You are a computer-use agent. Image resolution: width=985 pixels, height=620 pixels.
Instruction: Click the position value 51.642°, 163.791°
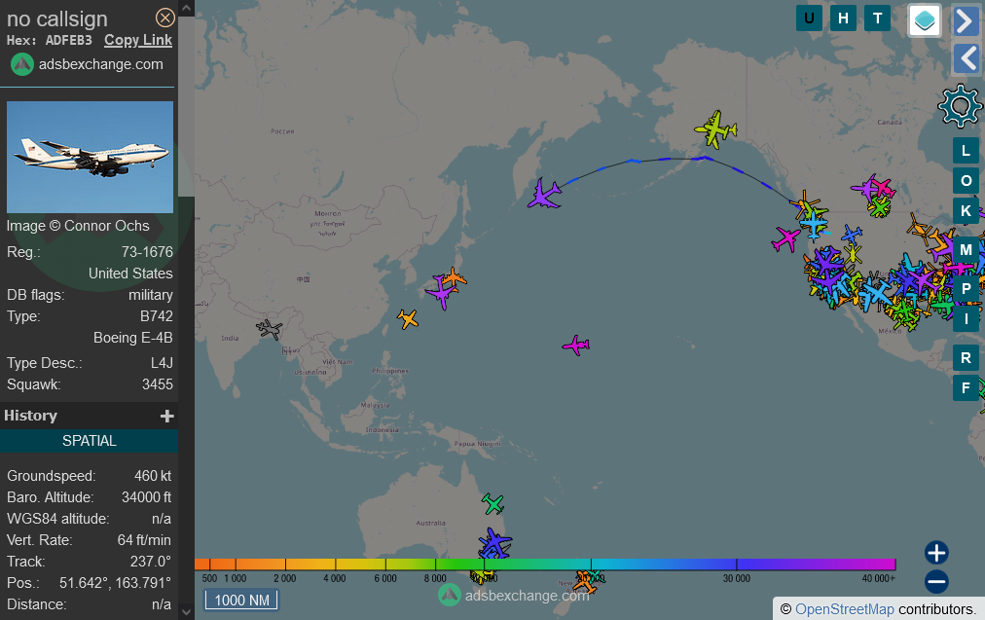coord(115,583)
